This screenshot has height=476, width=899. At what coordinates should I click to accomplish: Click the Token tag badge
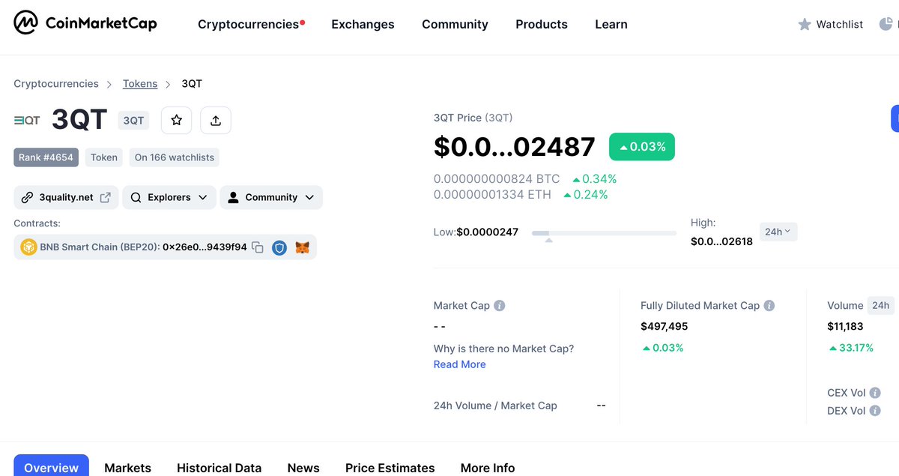[104, 157]
